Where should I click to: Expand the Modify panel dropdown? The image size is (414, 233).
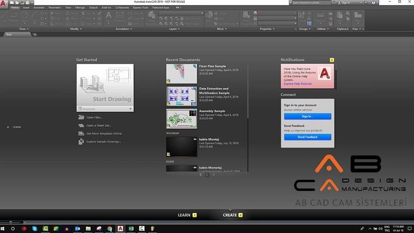[x=76, y=28]
